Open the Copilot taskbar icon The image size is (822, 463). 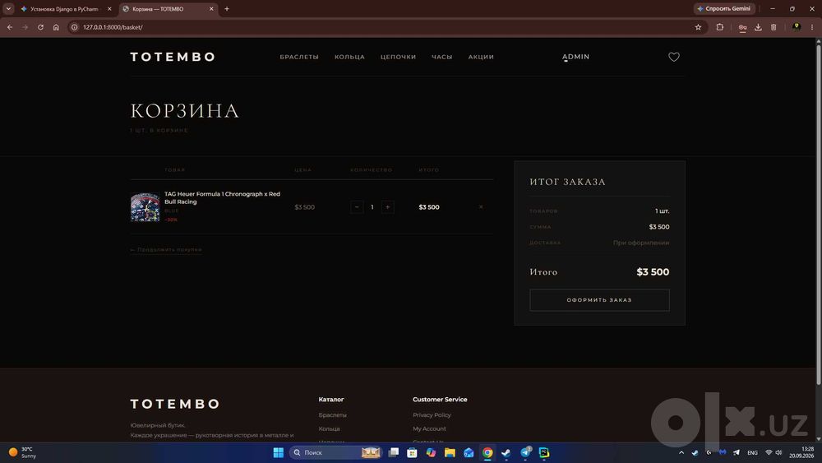(431, 452)
